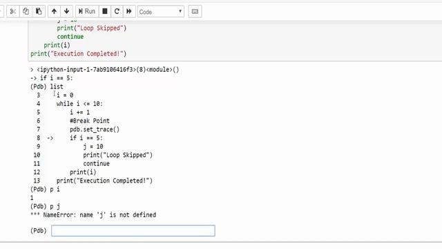Paste cells below icon
This screenshot has height=249, width=442.
(x=39, y=11)
